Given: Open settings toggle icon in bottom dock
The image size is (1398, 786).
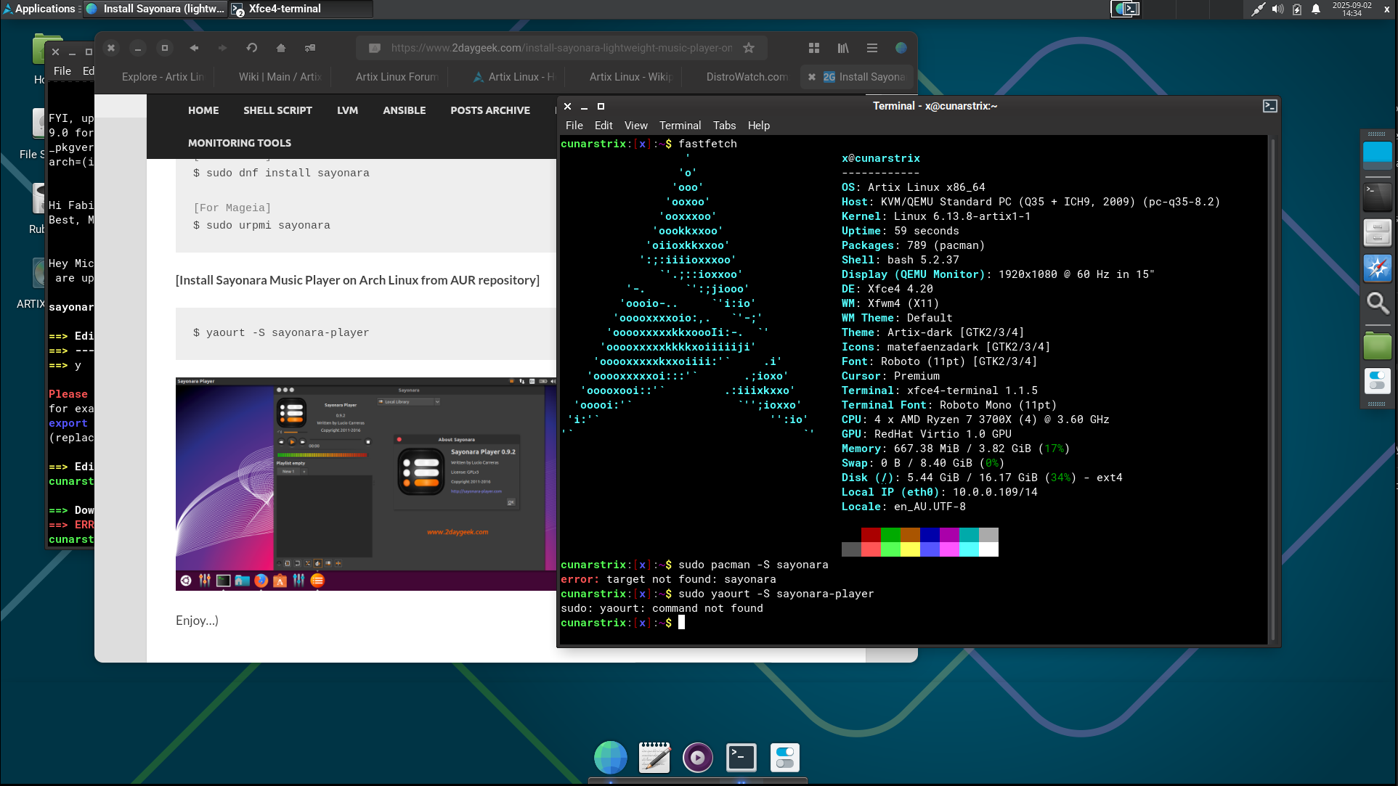Looking at the screenshot, I should (784, 758).
